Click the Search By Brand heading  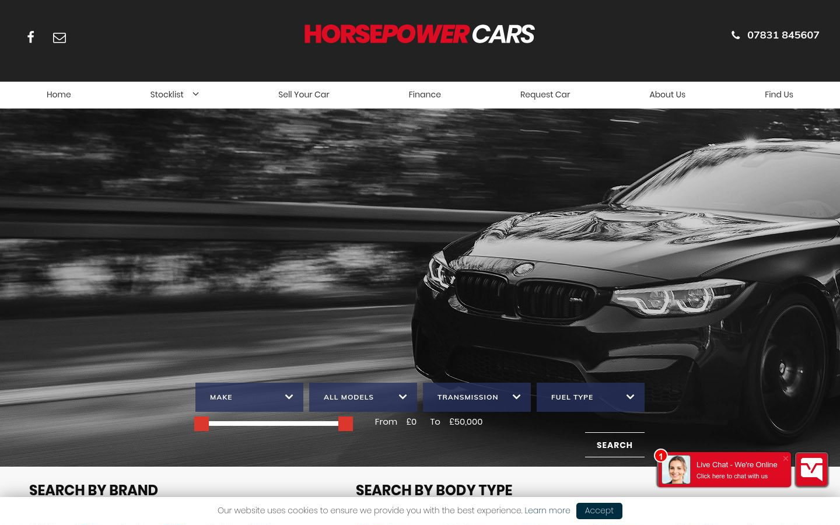coord(93,490)
